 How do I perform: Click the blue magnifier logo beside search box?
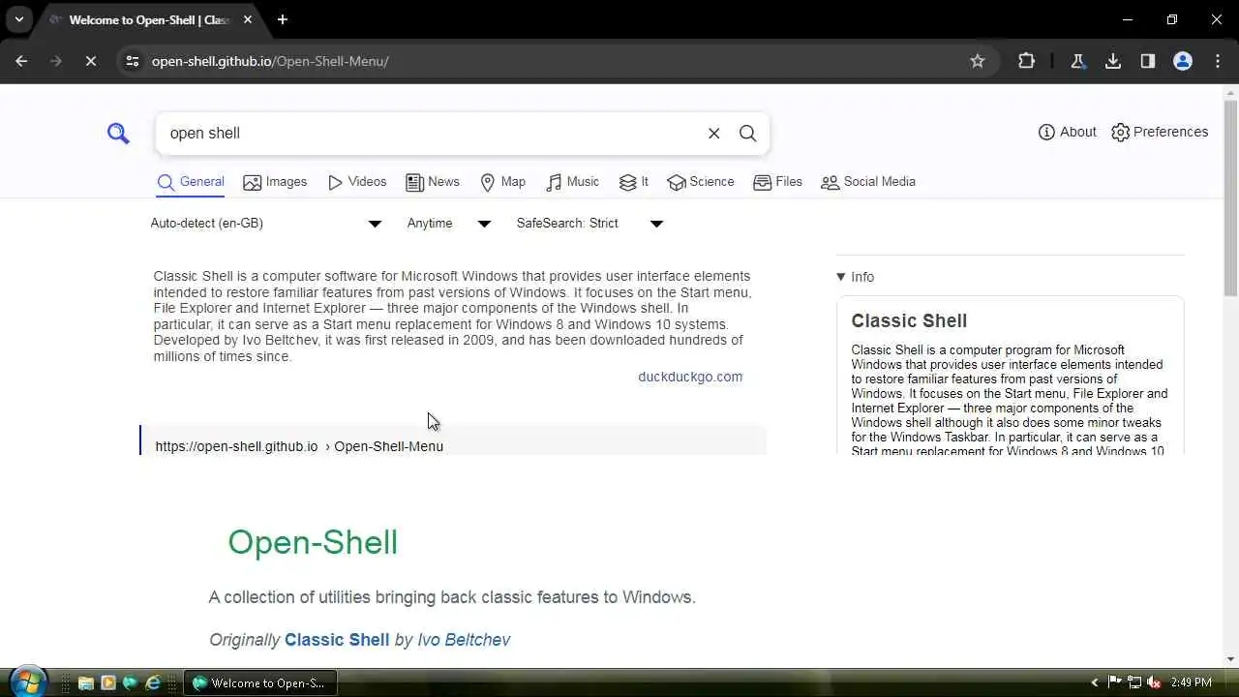[118, 133]
